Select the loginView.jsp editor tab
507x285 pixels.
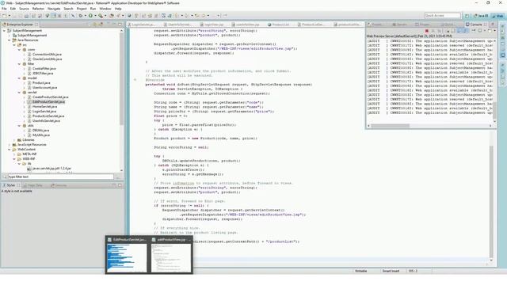(x=212, y=25)
